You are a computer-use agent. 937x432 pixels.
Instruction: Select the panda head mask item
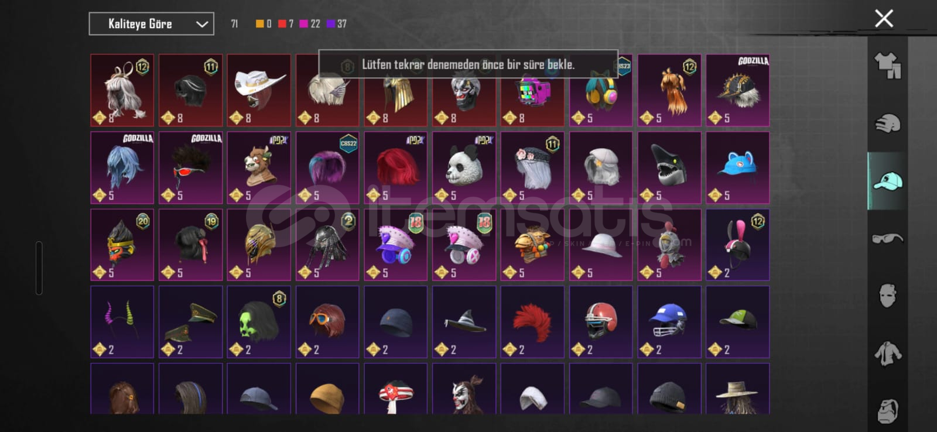click(464, 167)
